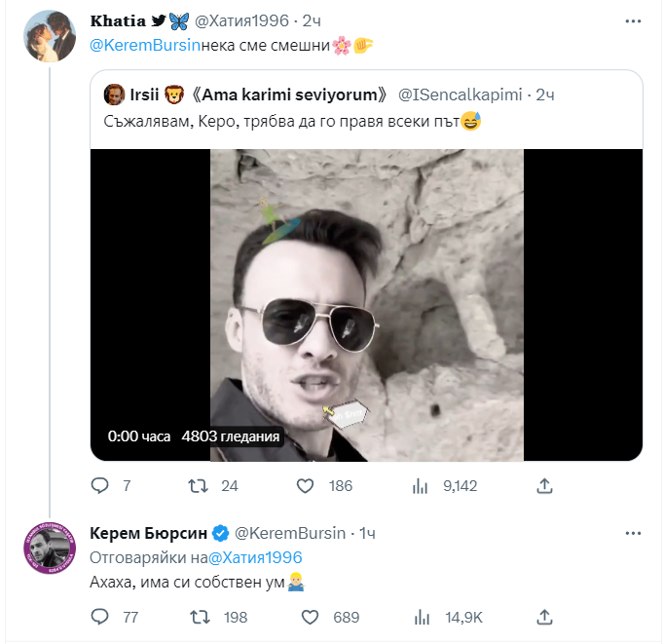Share Керем Бюрсин's reply
The width and height of the screenshot is (663, 644).
[x=545, y=617]
